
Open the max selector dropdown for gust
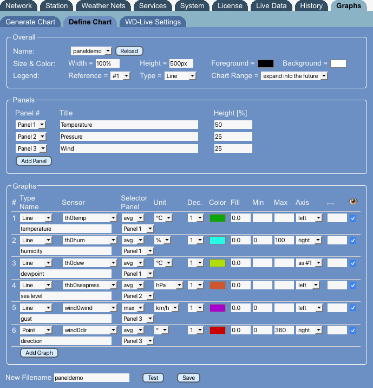(x=133, y=308)
